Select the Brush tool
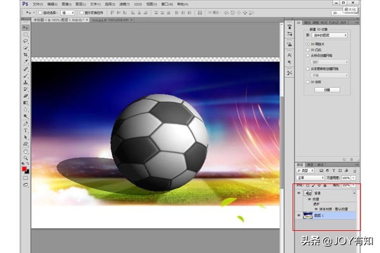This screenshot has height=253, width=380. click(x=25, y=76)
